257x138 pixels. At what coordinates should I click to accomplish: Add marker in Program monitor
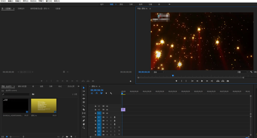coord(176,81)
